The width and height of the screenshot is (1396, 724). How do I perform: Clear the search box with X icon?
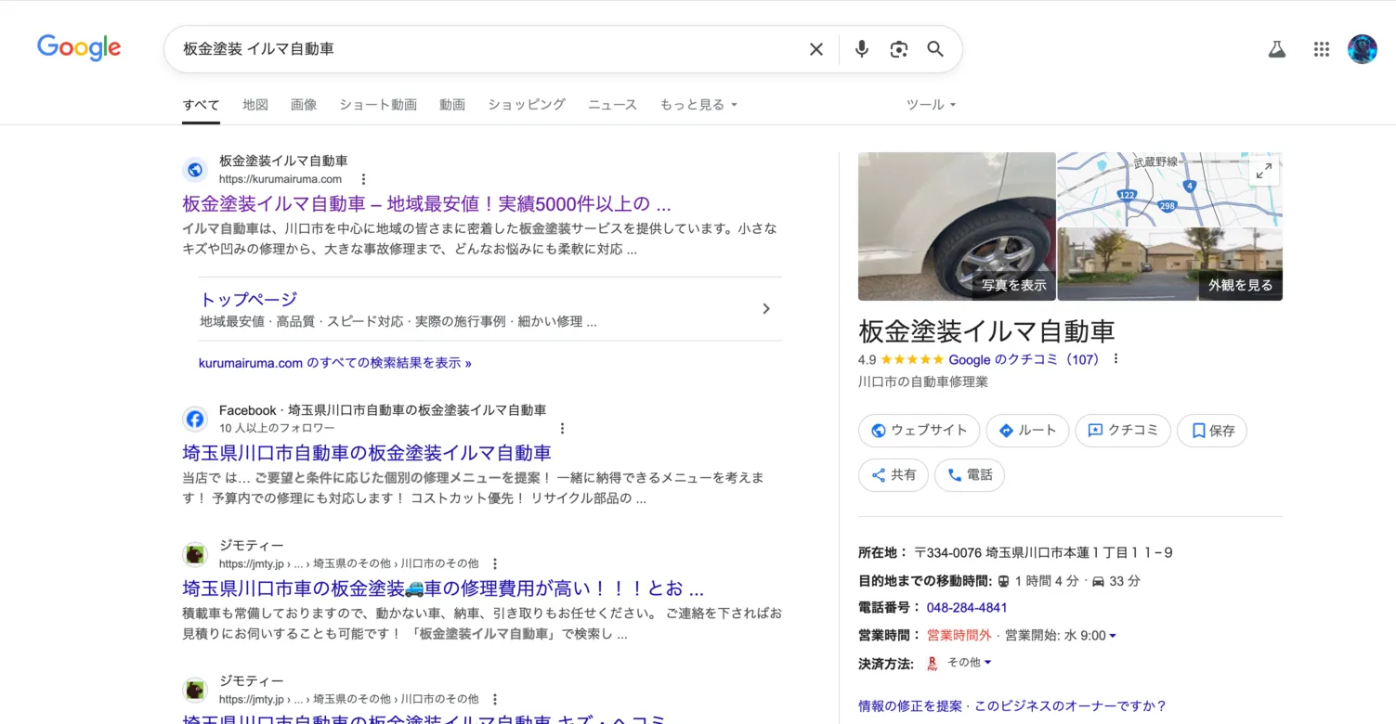click(816, 49)
